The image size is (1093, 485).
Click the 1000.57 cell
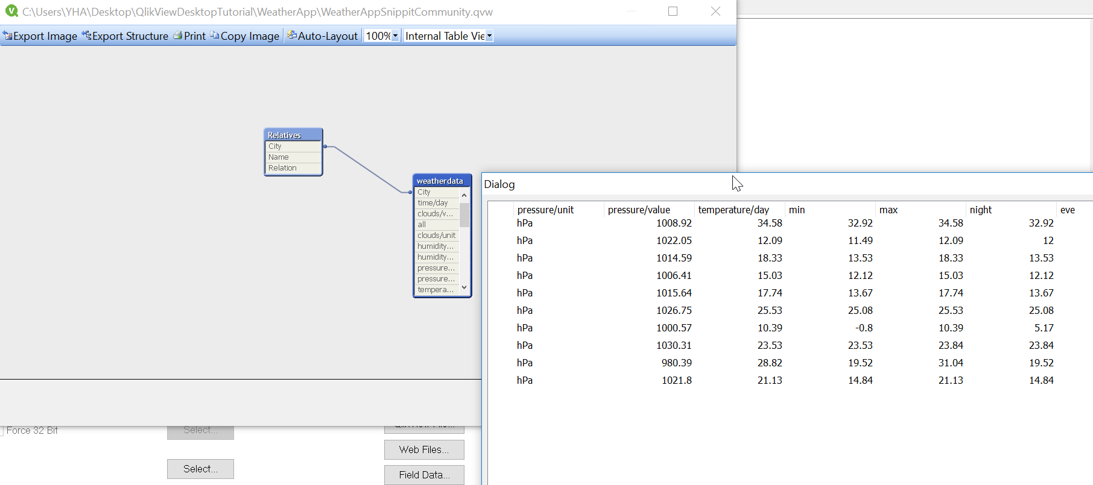click(674, 328)
